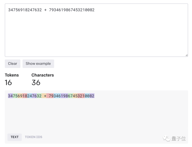Click the blue highlighted token "100"
Image resolution: width=192 pixels, height=147 pixels.
[86, 96]
